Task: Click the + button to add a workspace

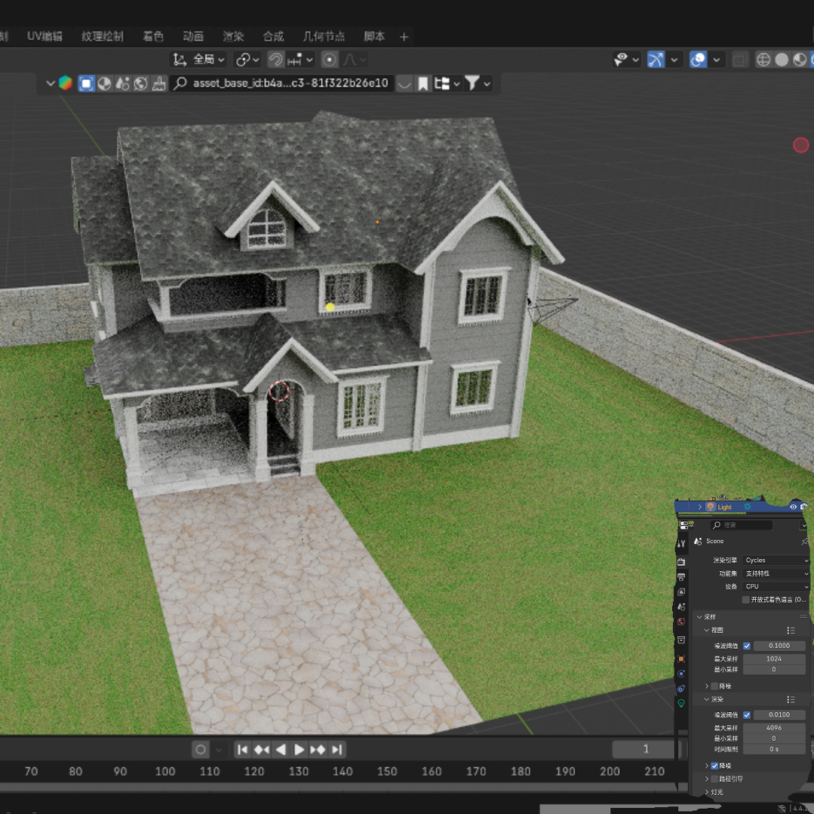Action: click(x=404, y=36)
